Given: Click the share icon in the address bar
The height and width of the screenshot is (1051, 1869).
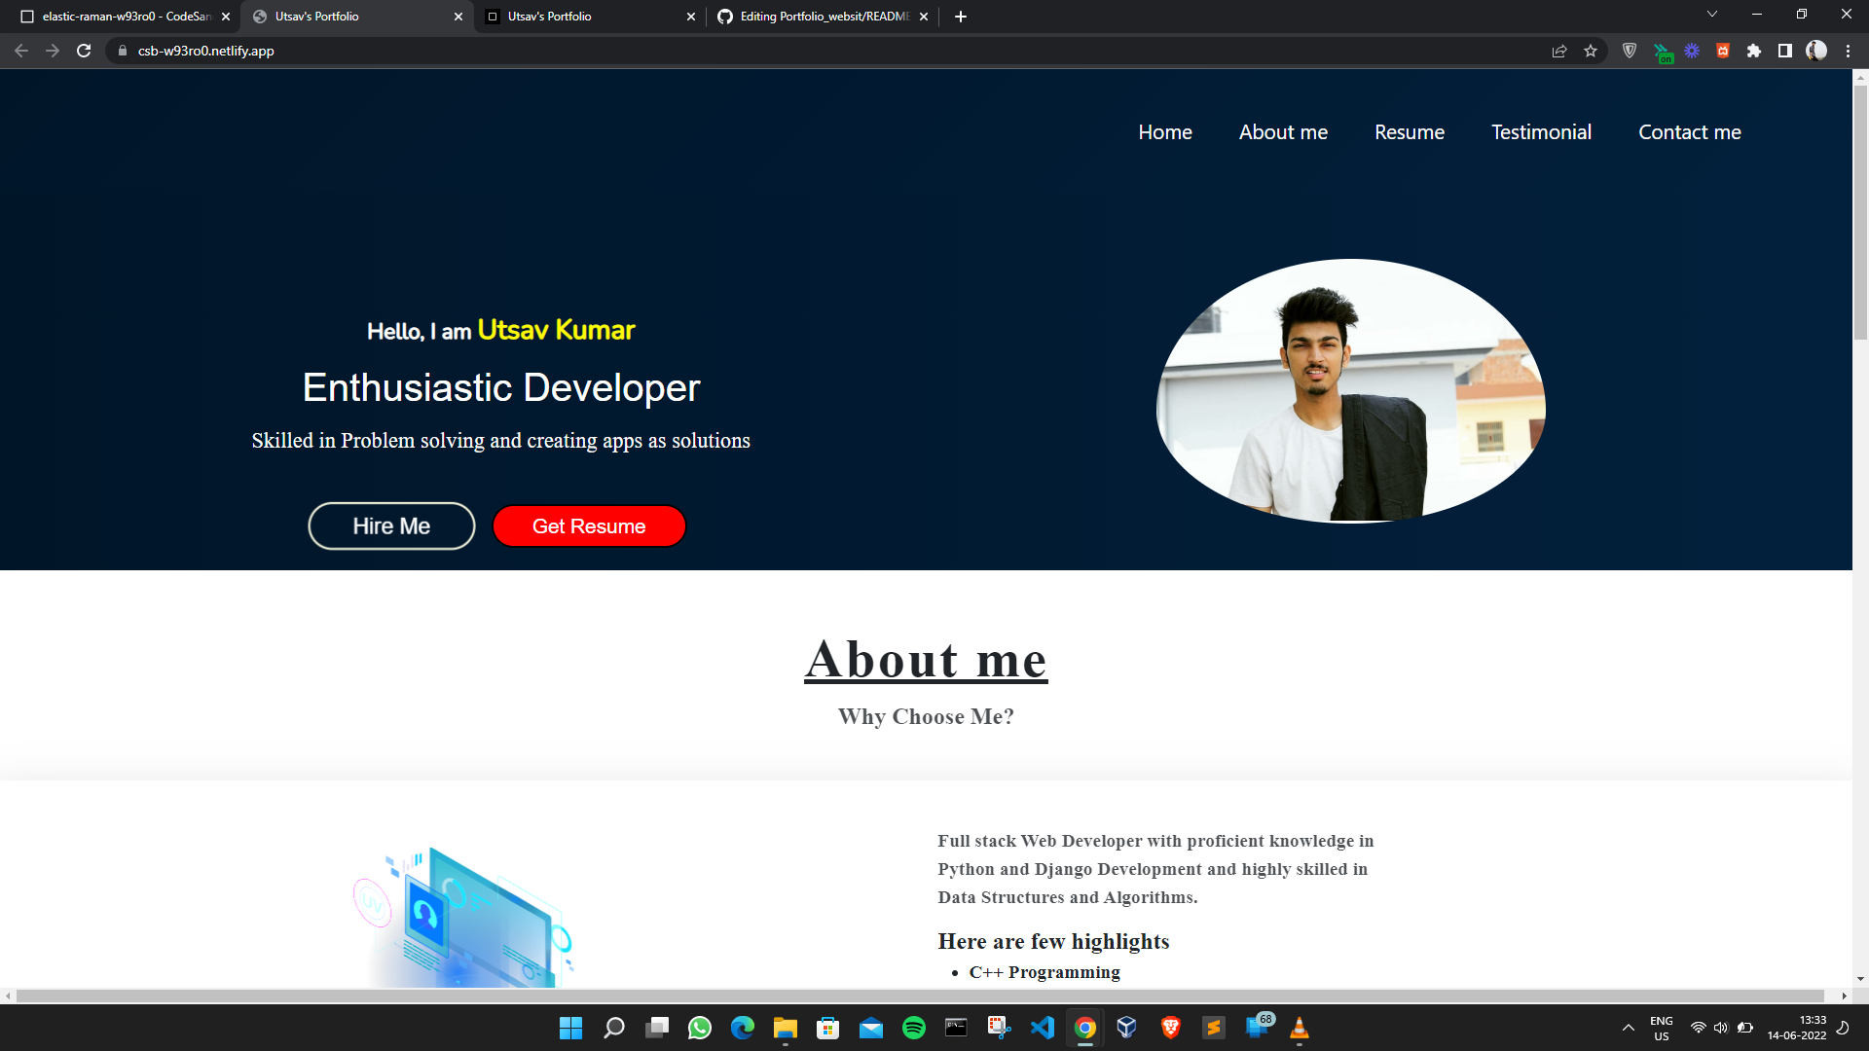Looking at the screenshot, I should point(1559,51).
